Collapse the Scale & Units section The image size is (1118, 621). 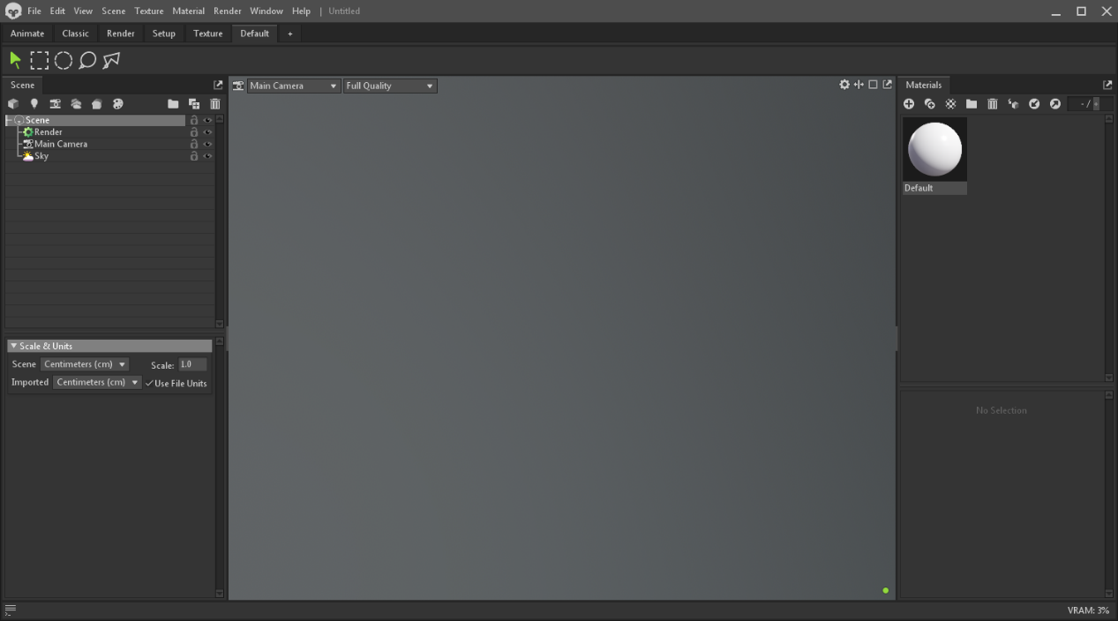coord(13,346)
